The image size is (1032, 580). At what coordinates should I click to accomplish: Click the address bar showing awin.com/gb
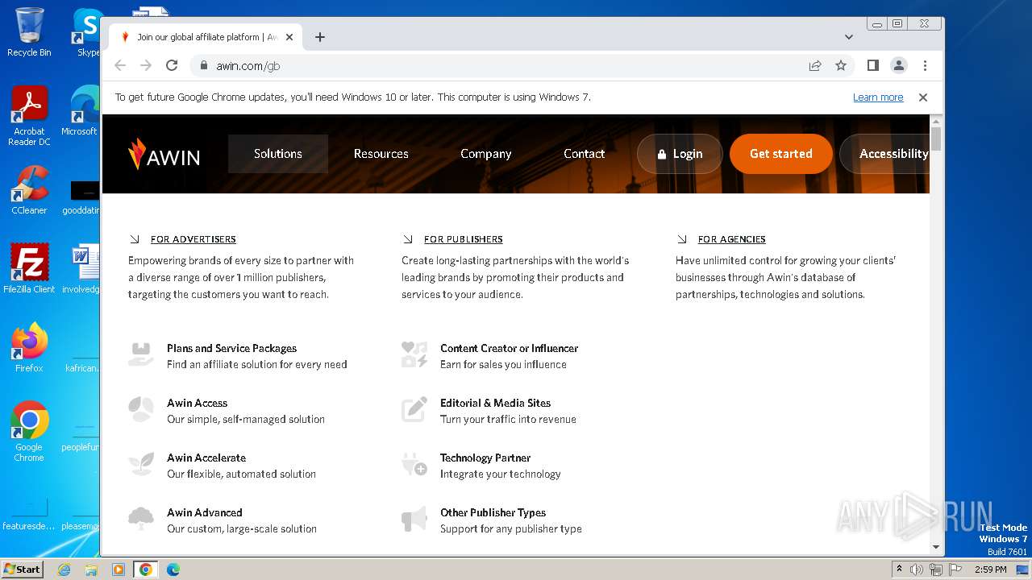coord(500,66)
